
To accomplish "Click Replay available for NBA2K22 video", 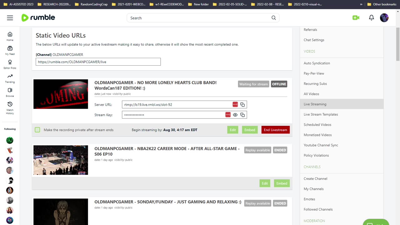I will pyautogui.click(x=257, y=150).
